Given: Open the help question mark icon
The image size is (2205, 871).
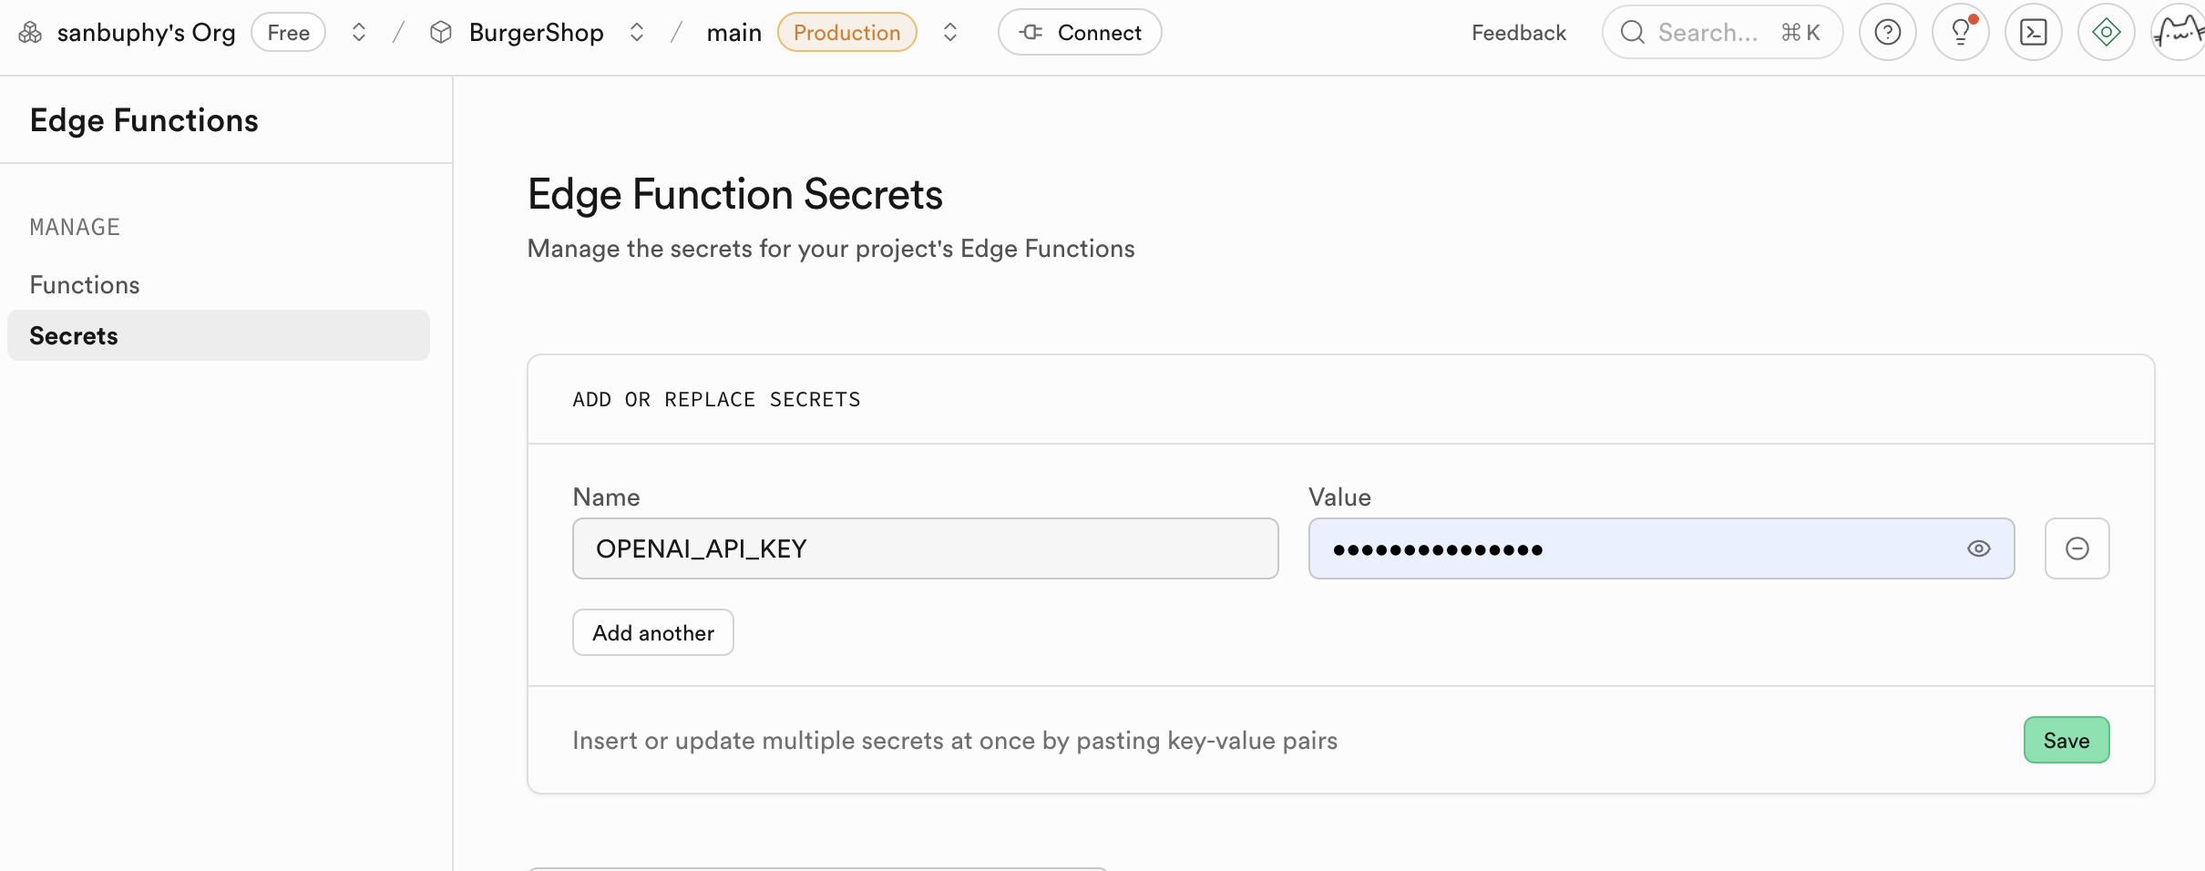Looking at the screenshot, I should pyautogui.click(x=1887, y=33).
